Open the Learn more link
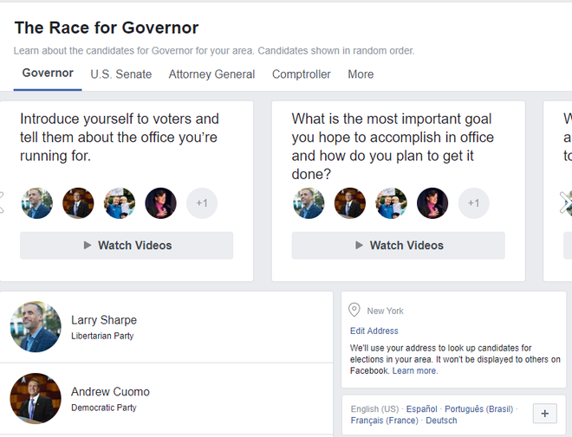 point(415,370)
